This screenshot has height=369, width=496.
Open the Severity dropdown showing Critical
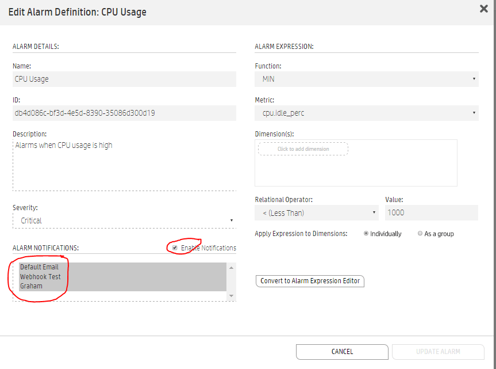pyautogui.click(x=125, y=220)
